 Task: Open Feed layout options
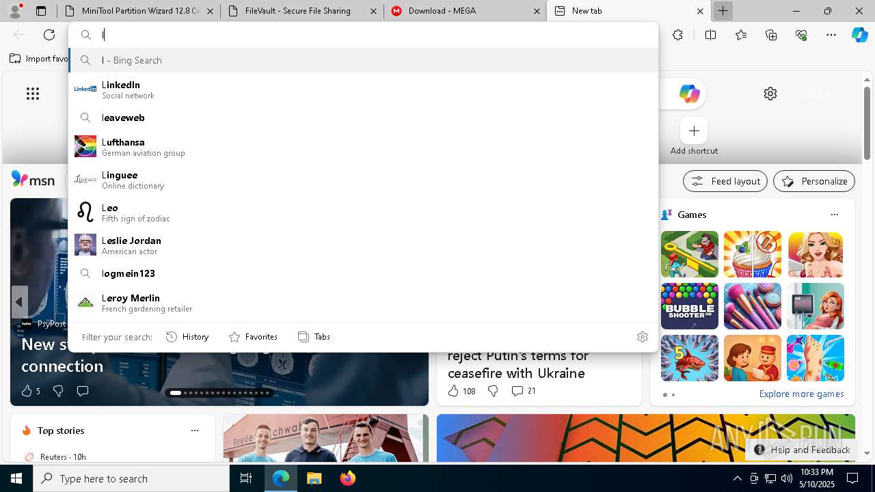click(725, 181)
